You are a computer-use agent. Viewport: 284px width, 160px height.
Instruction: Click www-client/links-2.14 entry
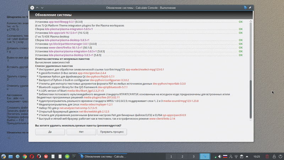(x=162, y=119)
